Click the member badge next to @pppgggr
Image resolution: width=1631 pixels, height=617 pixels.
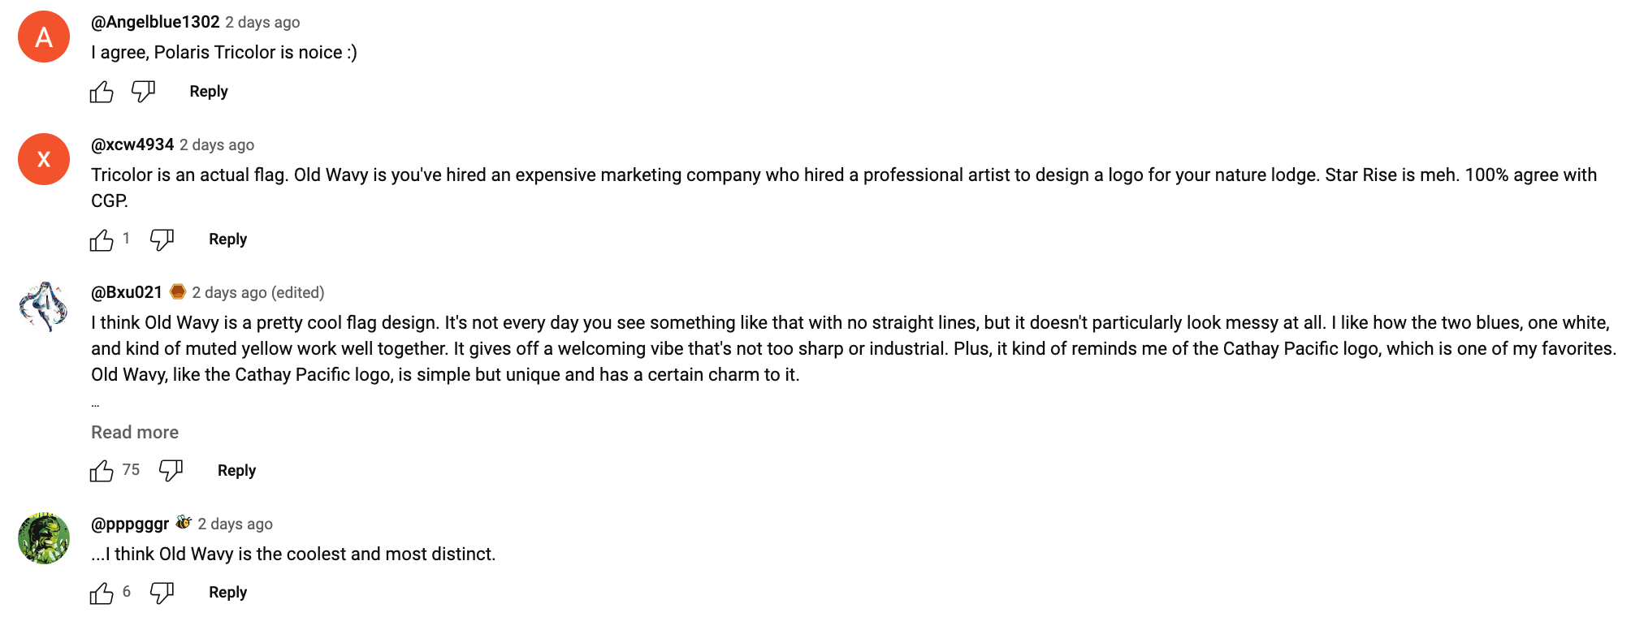[184, 523]
